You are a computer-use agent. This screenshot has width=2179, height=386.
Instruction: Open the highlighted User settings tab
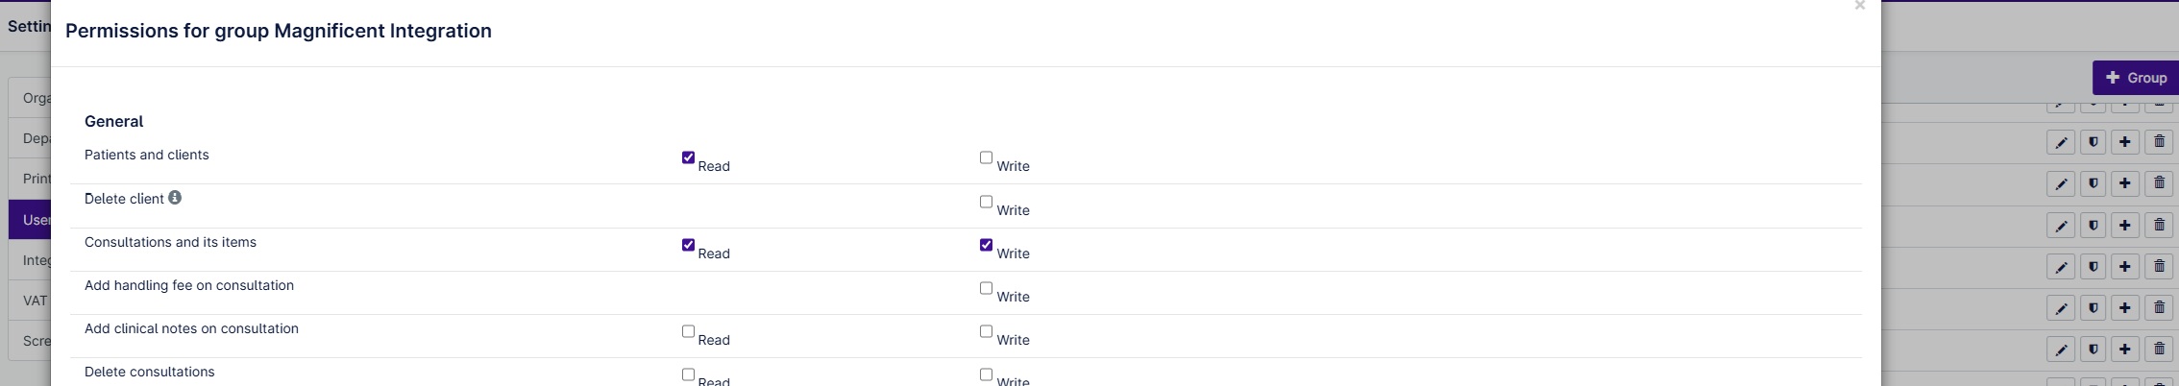30,220
